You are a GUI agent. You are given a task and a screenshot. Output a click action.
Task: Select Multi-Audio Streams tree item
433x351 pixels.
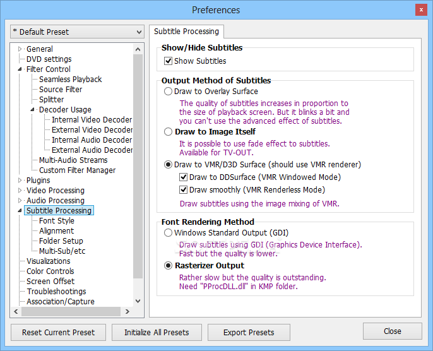pyautogui.click(x=73, y=160)
